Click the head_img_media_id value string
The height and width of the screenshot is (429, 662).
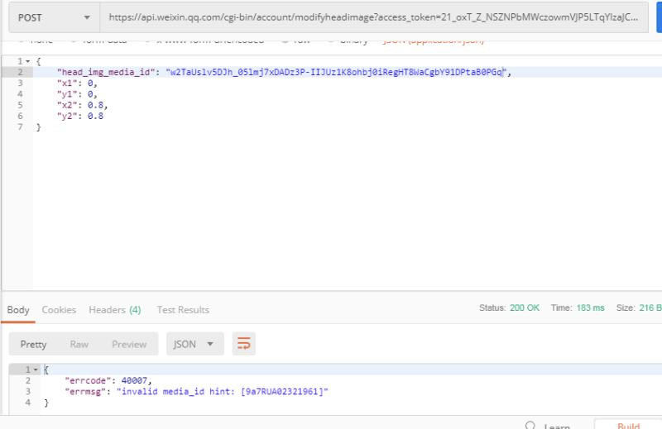coord(336,72)
